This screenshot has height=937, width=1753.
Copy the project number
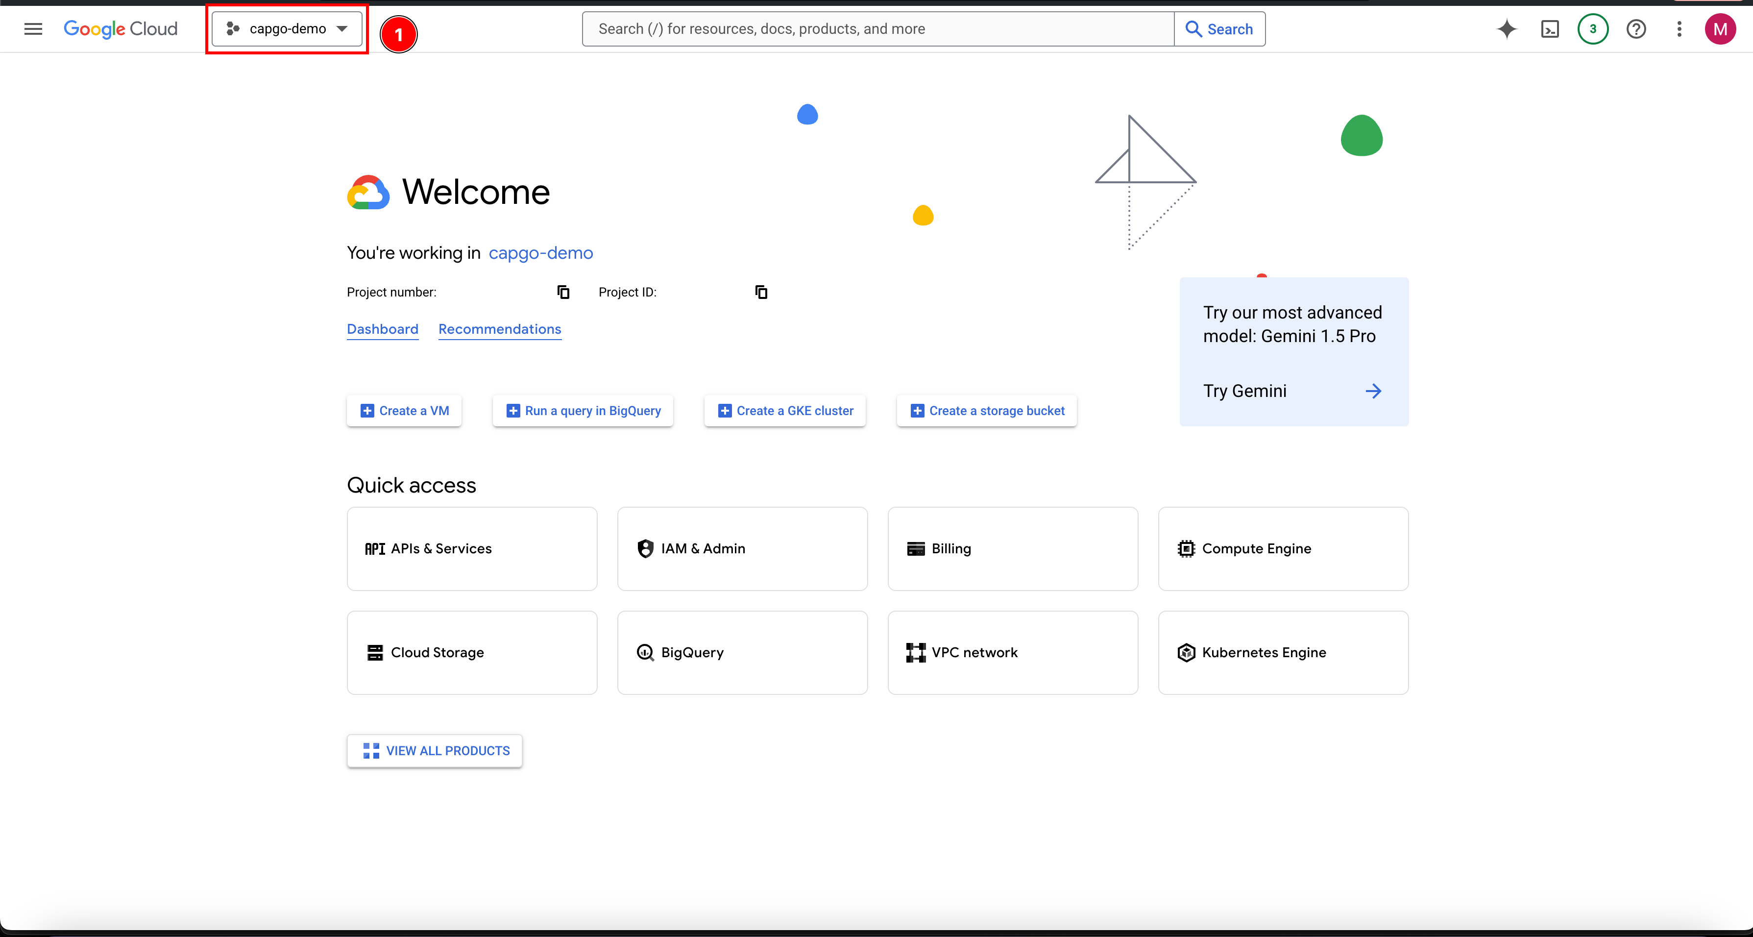[563, 292]
